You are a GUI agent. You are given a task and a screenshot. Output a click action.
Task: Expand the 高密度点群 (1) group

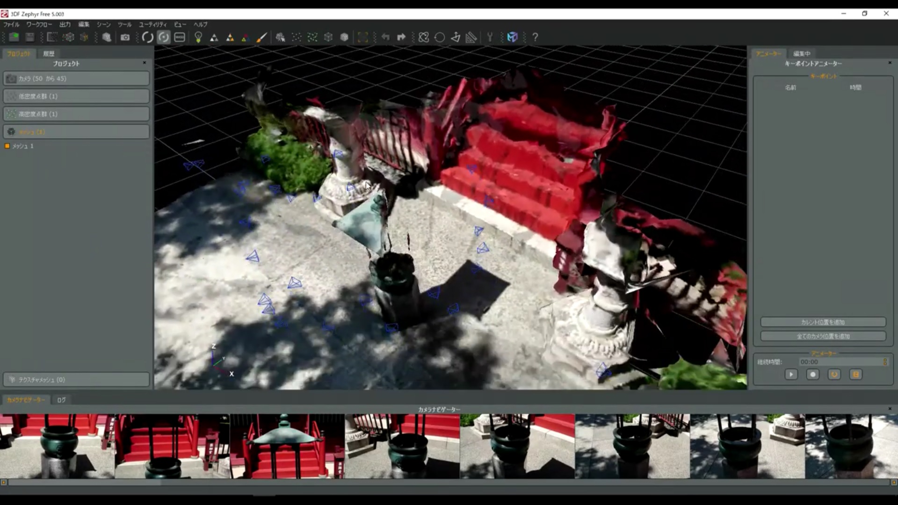click(76, 114)
